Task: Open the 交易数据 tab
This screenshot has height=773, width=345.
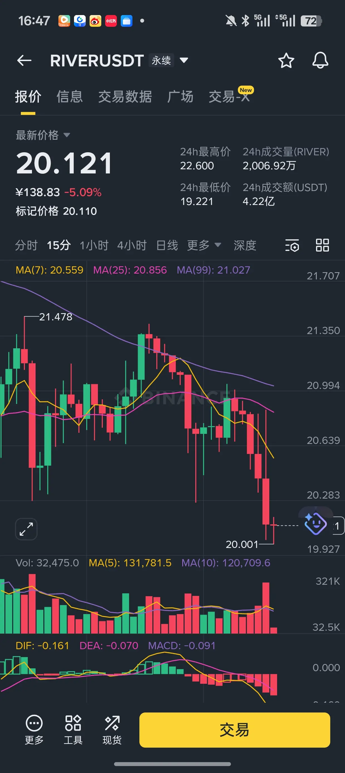Action: click(125, 96)
